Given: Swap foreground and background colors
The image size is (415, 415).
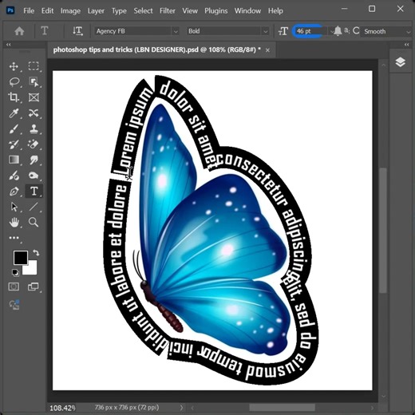Looking at the screenshot, I should tap(36, 253).
